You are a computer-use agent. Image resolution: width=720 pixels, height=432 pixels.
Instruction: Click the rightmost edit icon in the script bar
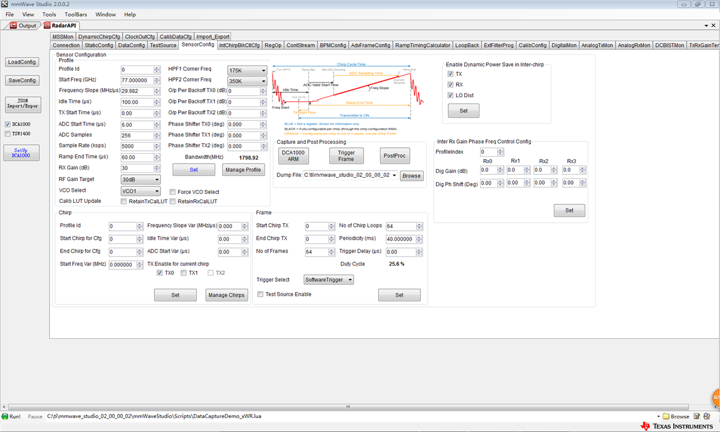pos(707,416)
